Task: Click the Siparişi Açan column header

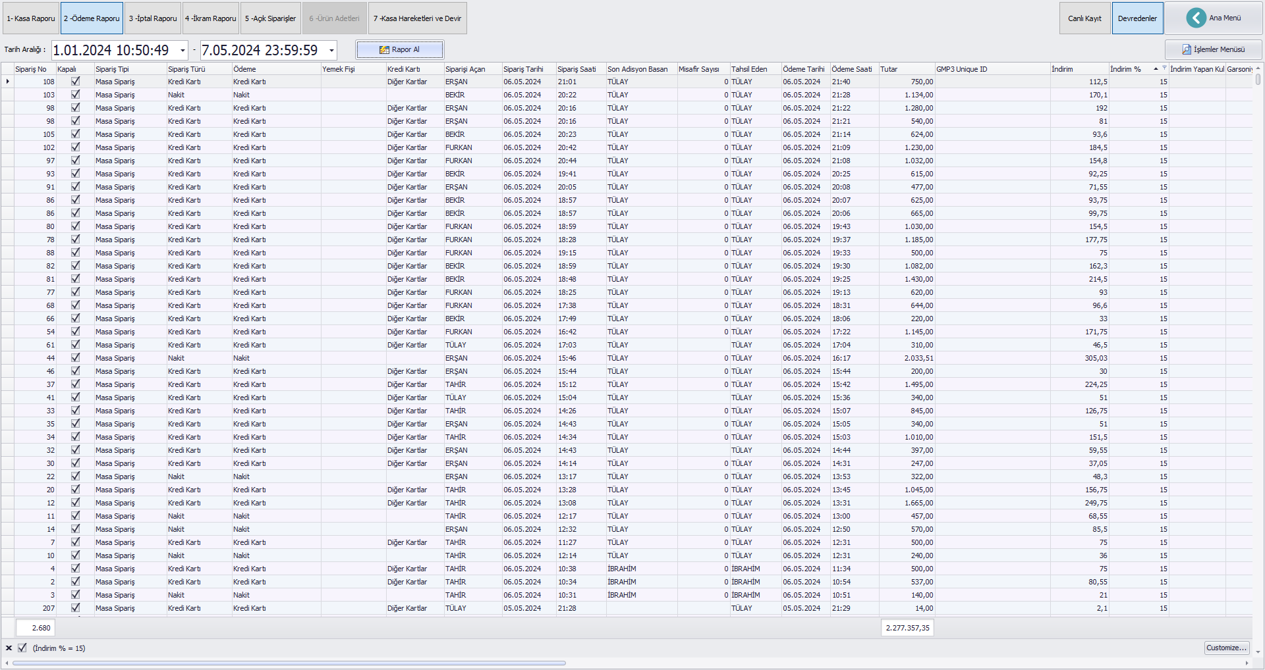Action: 472,69
